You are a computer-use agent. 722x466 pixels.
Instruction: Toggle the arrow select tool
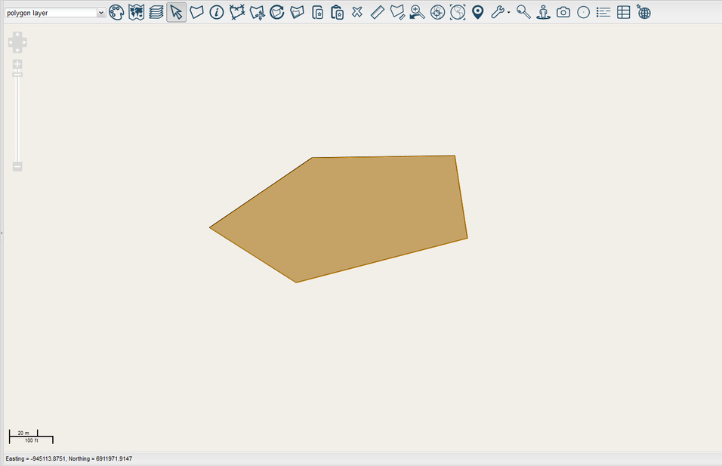pos(176,12)
